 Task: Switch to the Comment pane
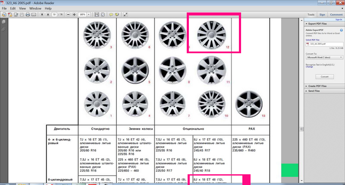tap(336, 15)
